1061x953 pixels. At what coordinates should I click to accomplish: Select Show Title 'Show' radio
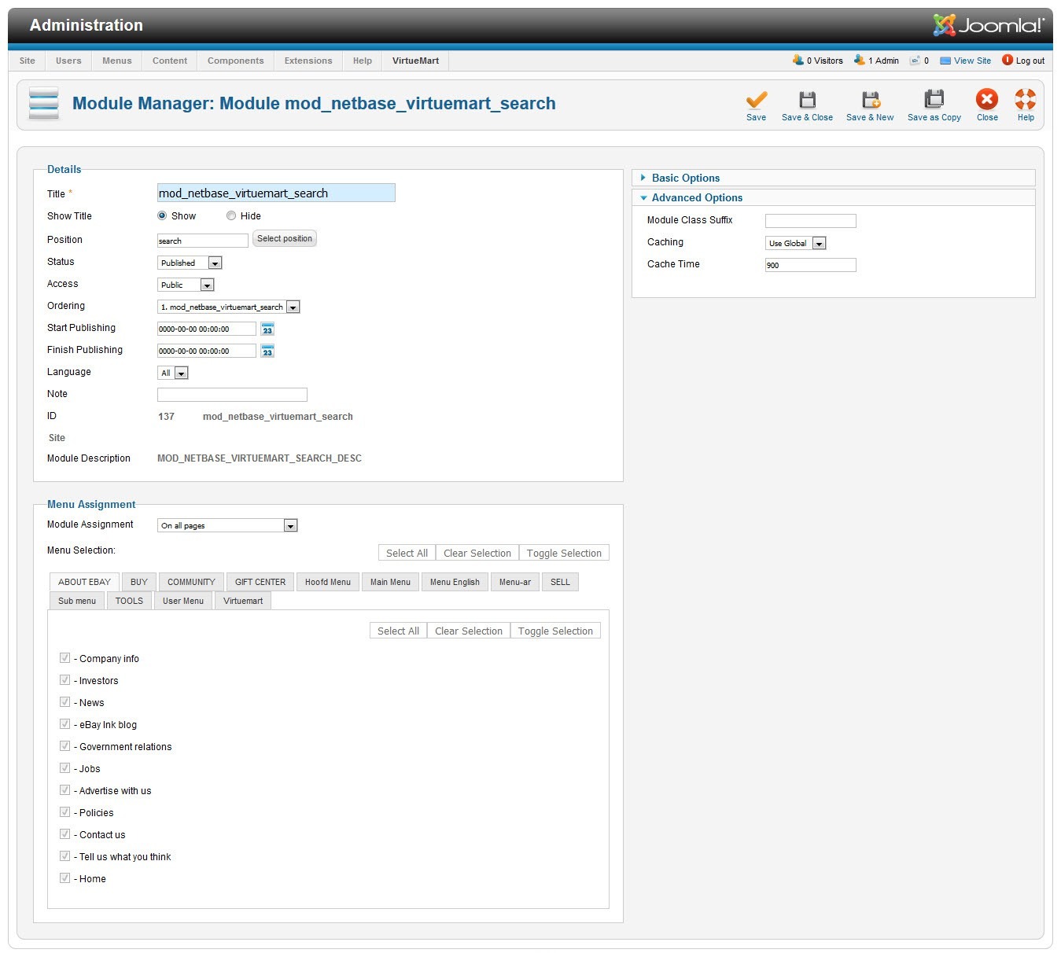pyautogui.click(x=162, y=215)
